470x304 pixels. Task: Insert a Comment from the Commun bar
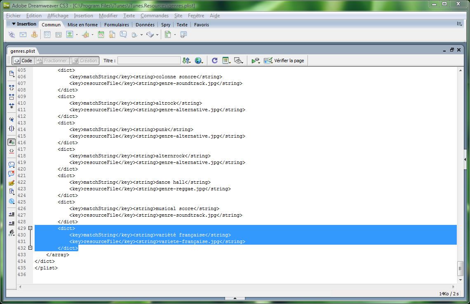tap(123, 35)
